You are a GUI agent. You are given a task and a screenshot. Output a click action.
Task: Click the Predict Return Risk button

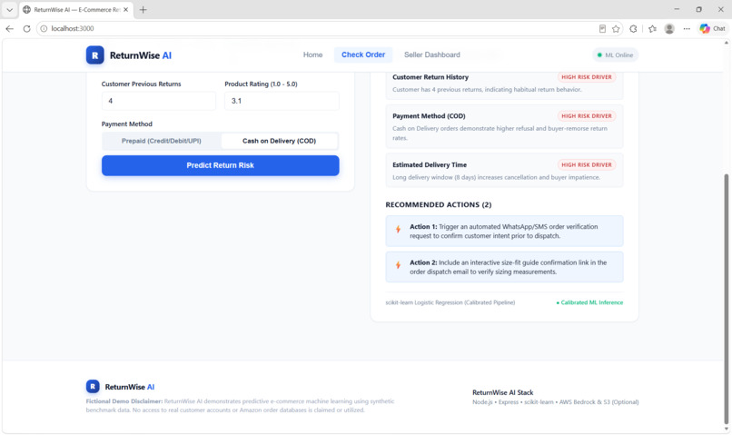(221, 165)
